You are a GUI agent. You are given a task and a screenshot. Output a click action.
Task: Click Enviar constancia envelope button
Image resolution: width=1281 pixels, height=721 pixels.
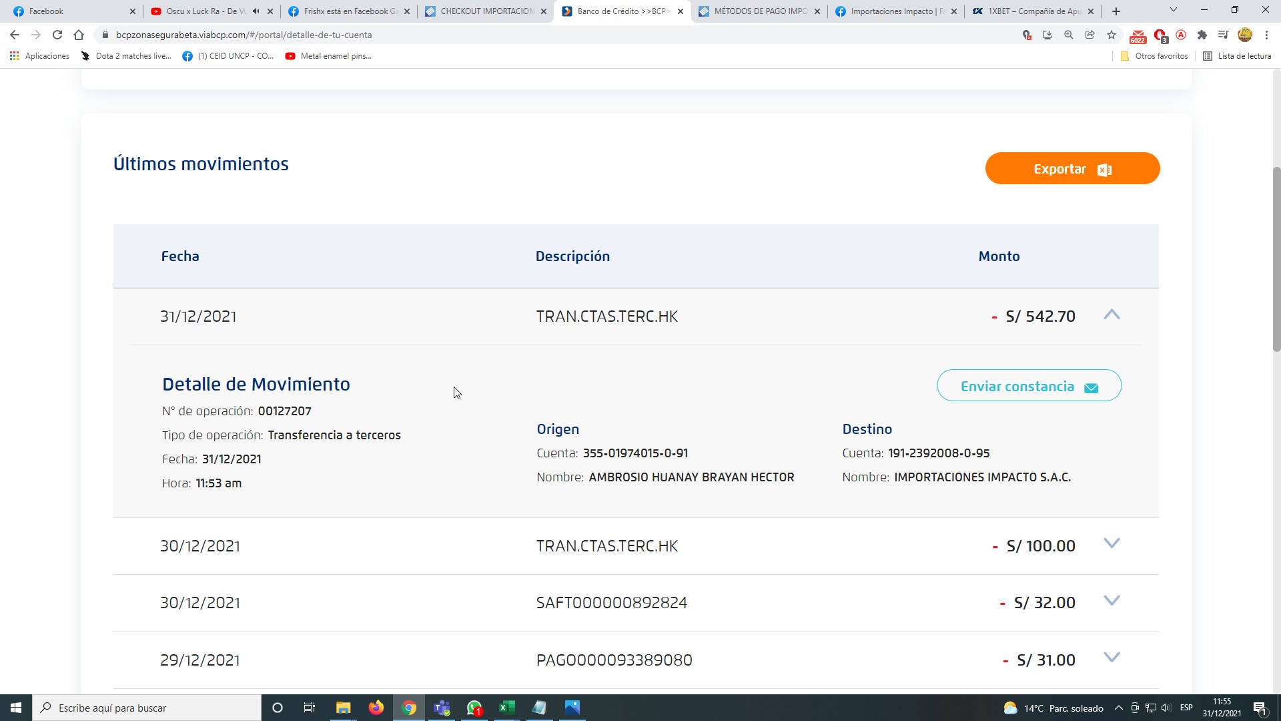[1029, 386]
